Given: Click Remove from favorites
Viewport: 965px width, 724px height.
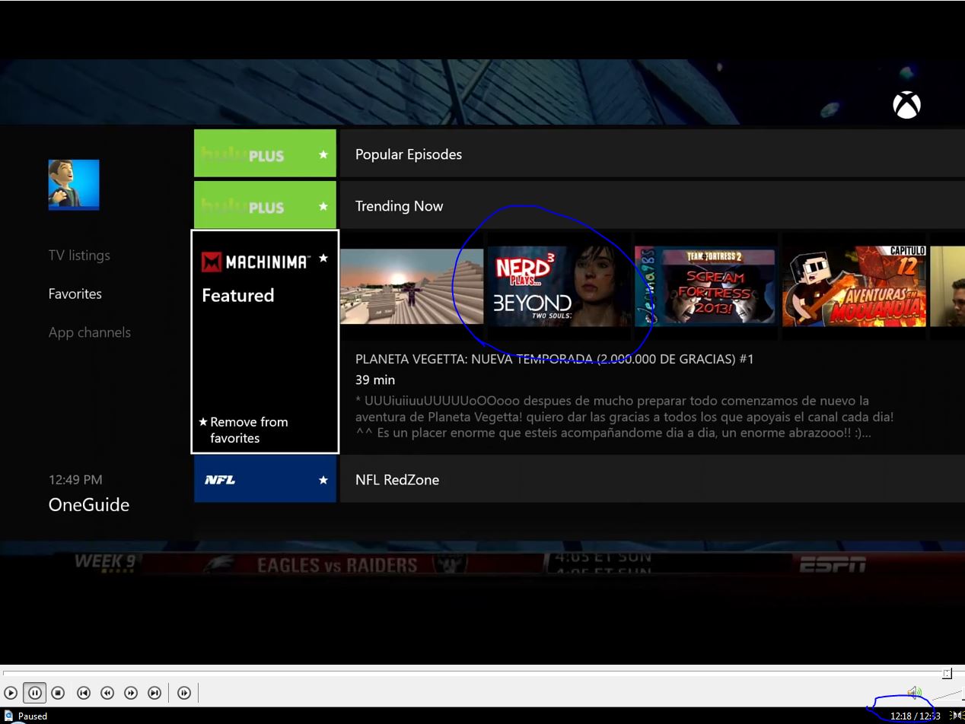Looking at the screenshot, I should coord(244,430).
